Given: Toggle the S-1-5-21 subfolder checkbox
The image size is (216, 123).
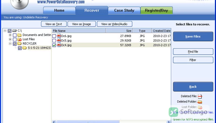Looking at the screenshot, I should [20, 48].
